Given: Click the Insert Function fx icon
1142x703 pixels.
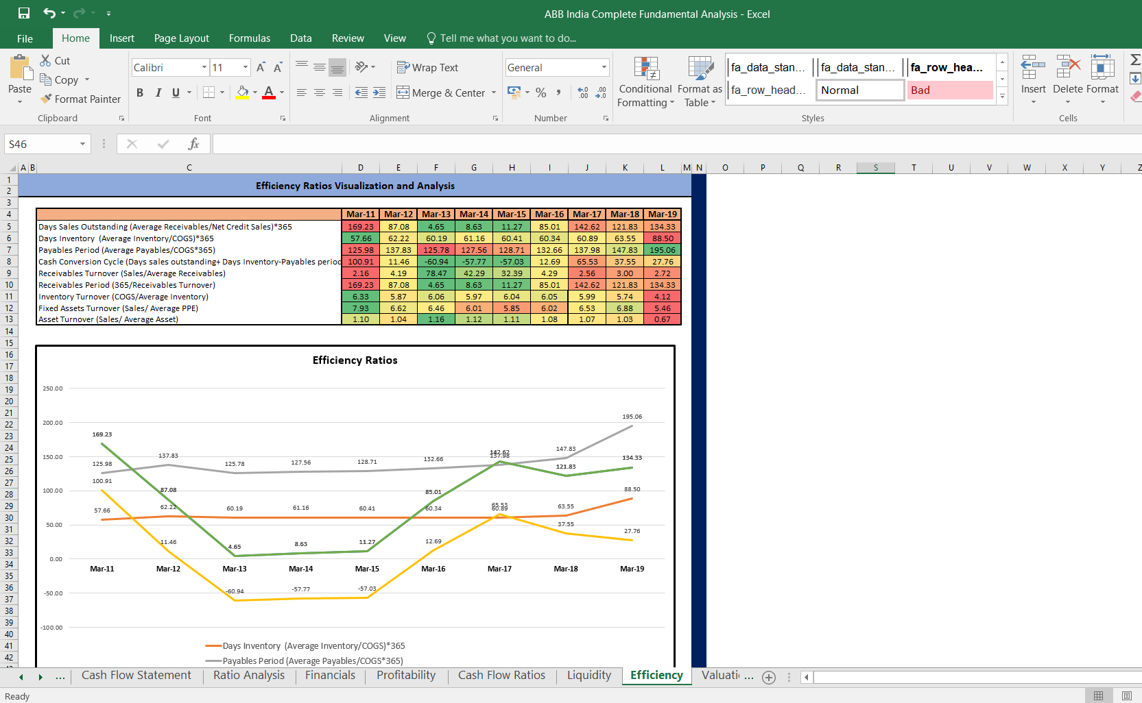Looking at the screenshot, I should click(x=193, y=144).
